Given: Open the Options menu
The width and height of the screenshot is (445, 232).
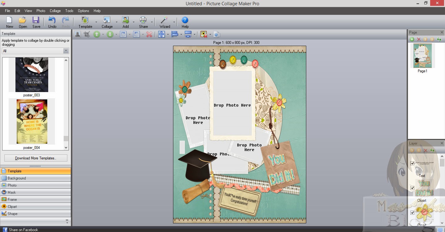Looking at the screenshot, I should (83, 11).
